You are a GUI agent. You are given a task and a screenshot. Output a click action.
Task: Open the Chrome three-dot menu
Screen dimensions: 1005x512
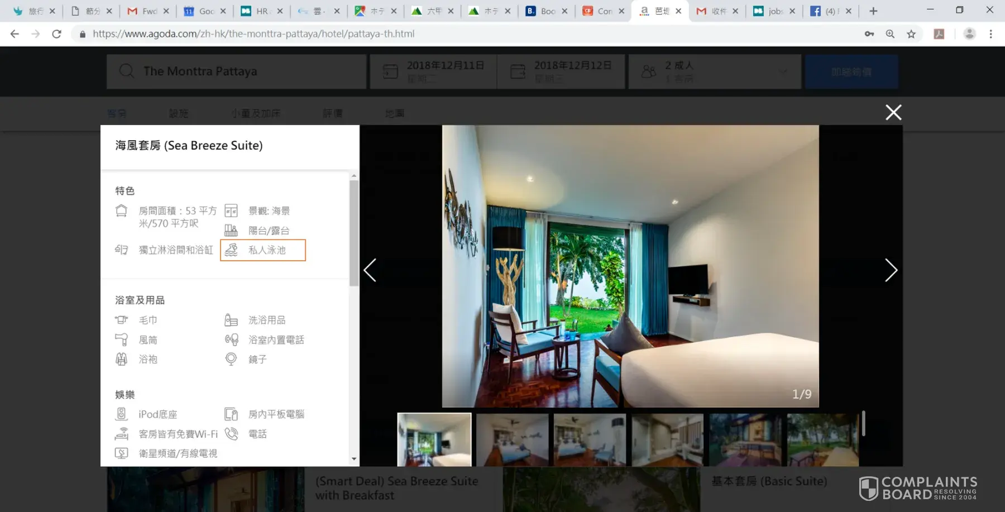pos(990,34)
